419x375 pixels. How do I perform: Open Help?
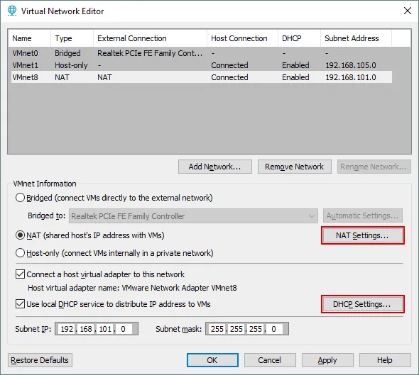pyautogui.click(x=385, y=360)
